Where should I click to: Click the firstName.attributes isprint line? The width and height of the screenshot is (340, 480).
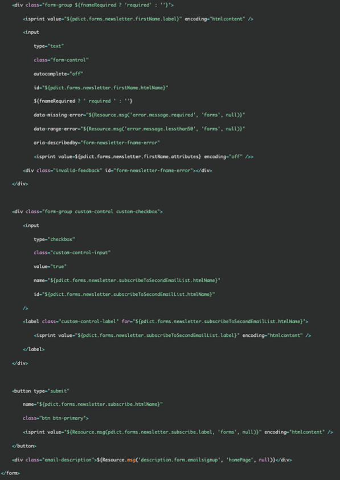(144, 157)
